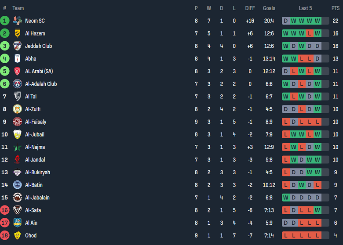Click the AL Arabi (SA) team logo
Image resolution: width=343 pixels, height=245 pixels.
17,71
